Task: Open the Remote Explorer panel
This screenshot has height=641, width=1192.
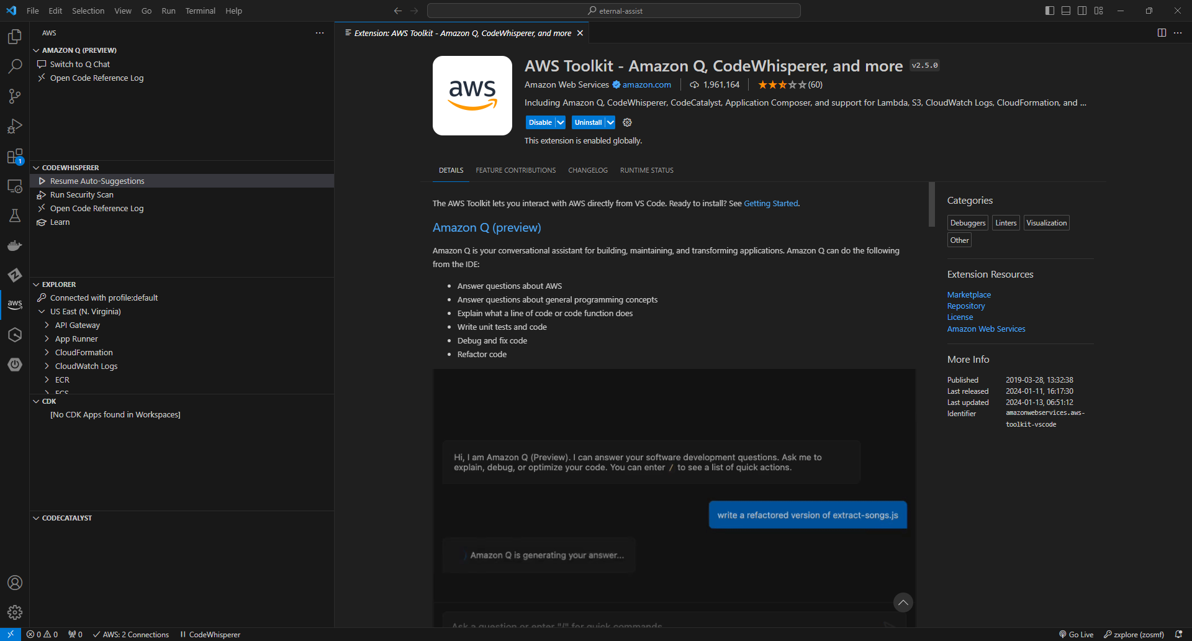Action: coord(15,186)
